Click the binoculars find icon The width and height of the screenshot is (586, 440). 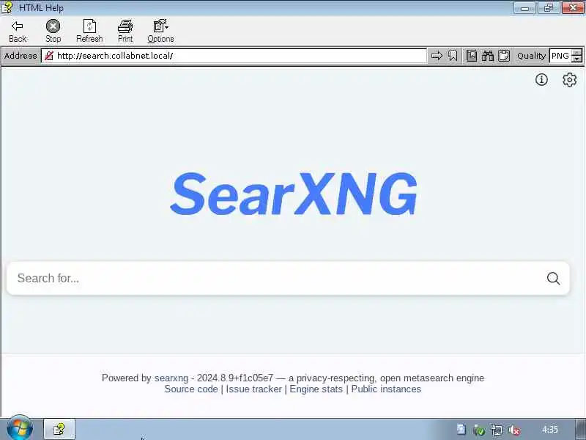pyautogui.click(x=488, y=56)
